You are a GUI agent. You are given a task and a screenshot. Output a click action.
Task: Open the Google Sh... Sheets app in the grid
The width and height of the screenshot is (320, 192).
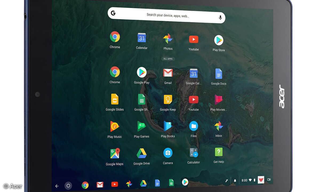tap(142, 99)
